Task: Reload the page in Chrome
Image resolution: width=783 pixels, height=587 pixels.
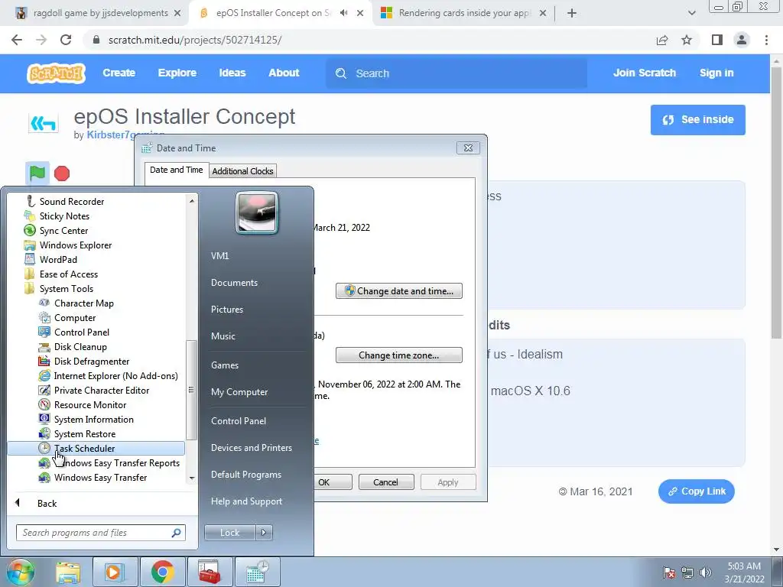Action: pos(66,40)
